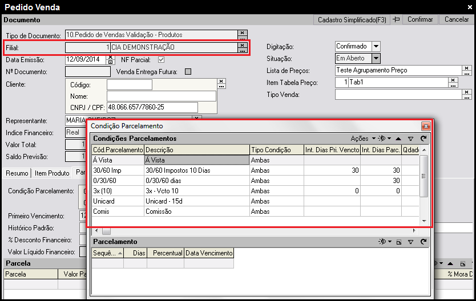Clear the Cliente lookup field

pos(221,82)
